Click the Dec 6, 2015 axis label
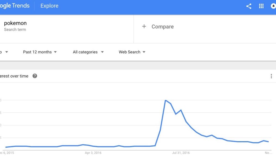276x165 pixels. pos(7,153)
